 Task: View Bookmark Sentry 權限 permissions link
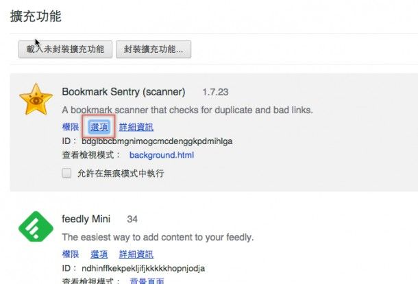(71, 127)
